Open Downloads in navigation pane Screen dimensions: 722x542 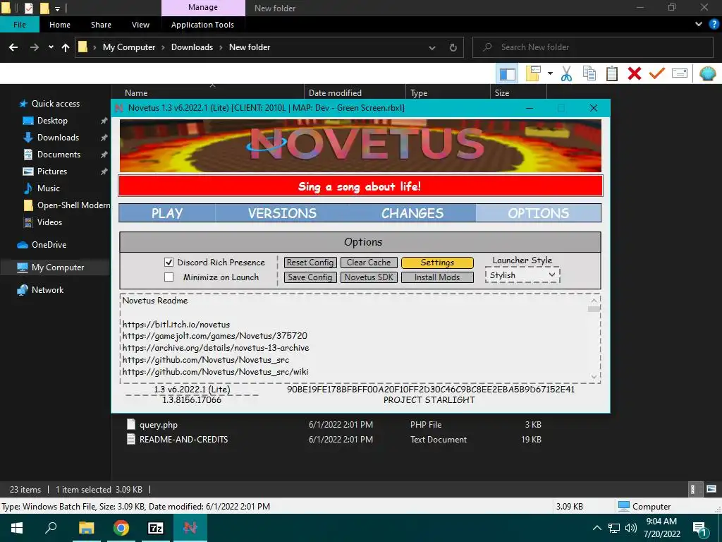pos(58,138)
